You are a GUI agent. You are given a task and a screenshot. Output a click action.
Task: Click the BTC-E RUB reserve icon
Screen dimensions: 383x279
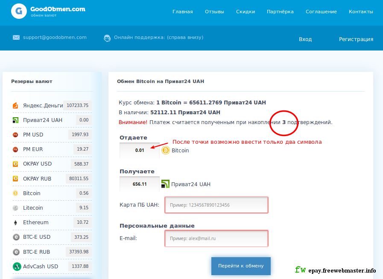[16, 252]
